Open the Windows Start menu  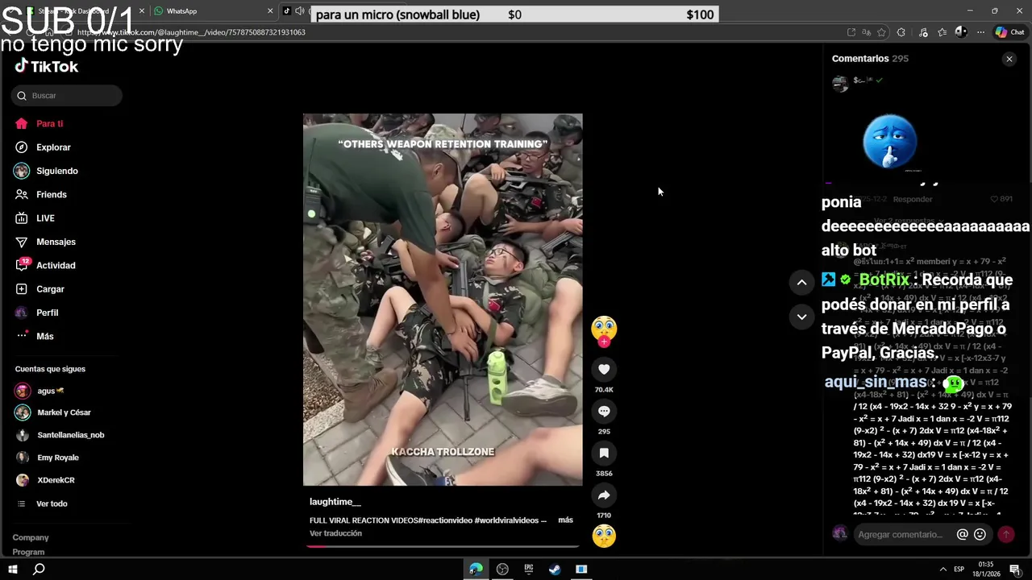[13, 570]
